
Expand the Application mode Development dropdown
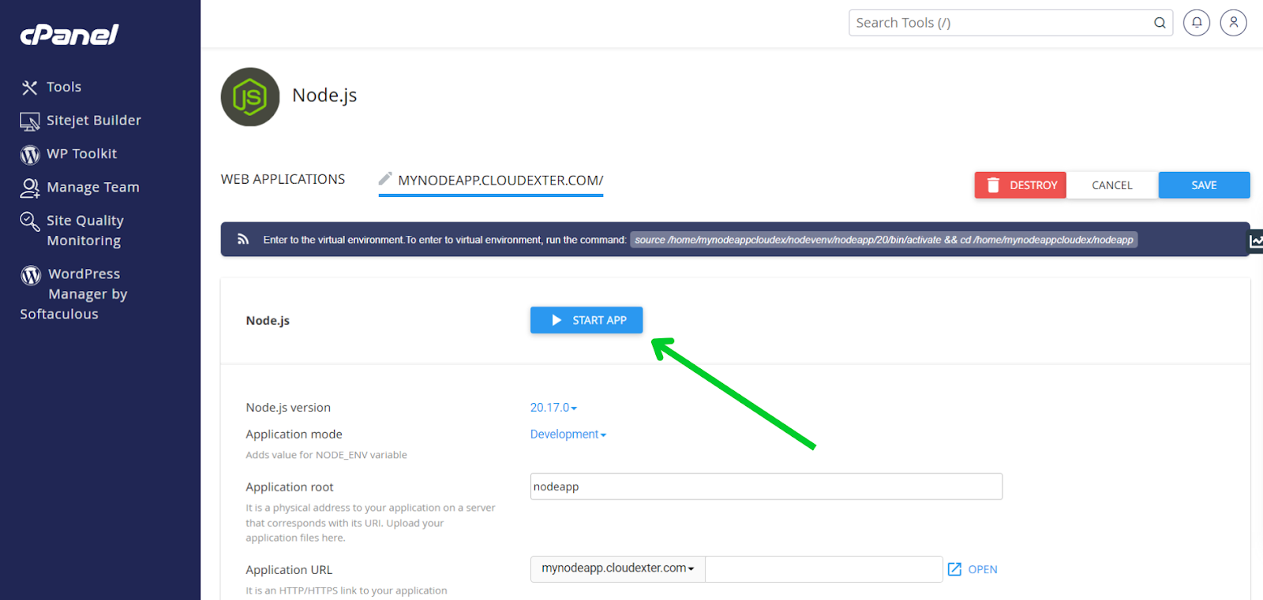click(568, 434)
